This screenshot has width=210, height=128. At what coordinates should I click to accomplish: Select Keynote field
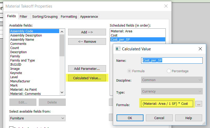35,73
